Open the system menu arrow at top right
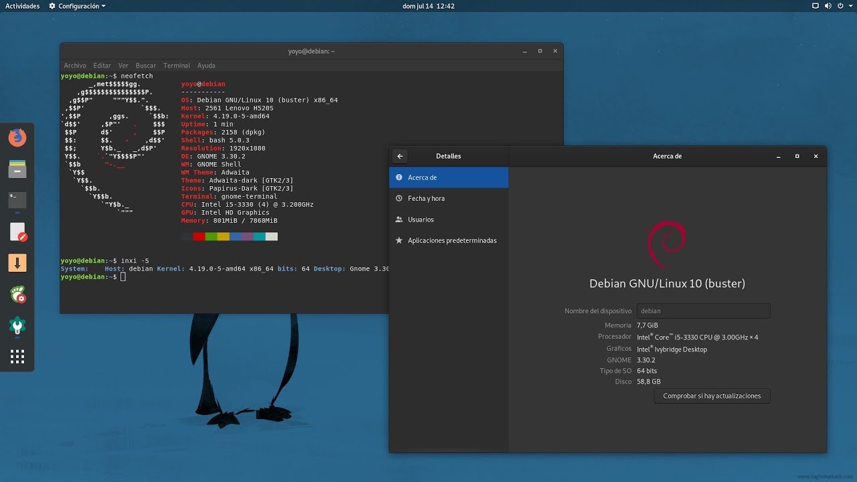 pos(849,6)
